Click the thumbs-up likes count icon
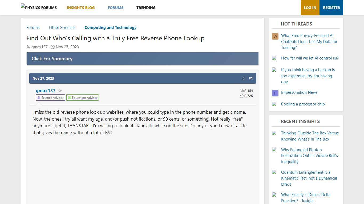 point(242,96)
